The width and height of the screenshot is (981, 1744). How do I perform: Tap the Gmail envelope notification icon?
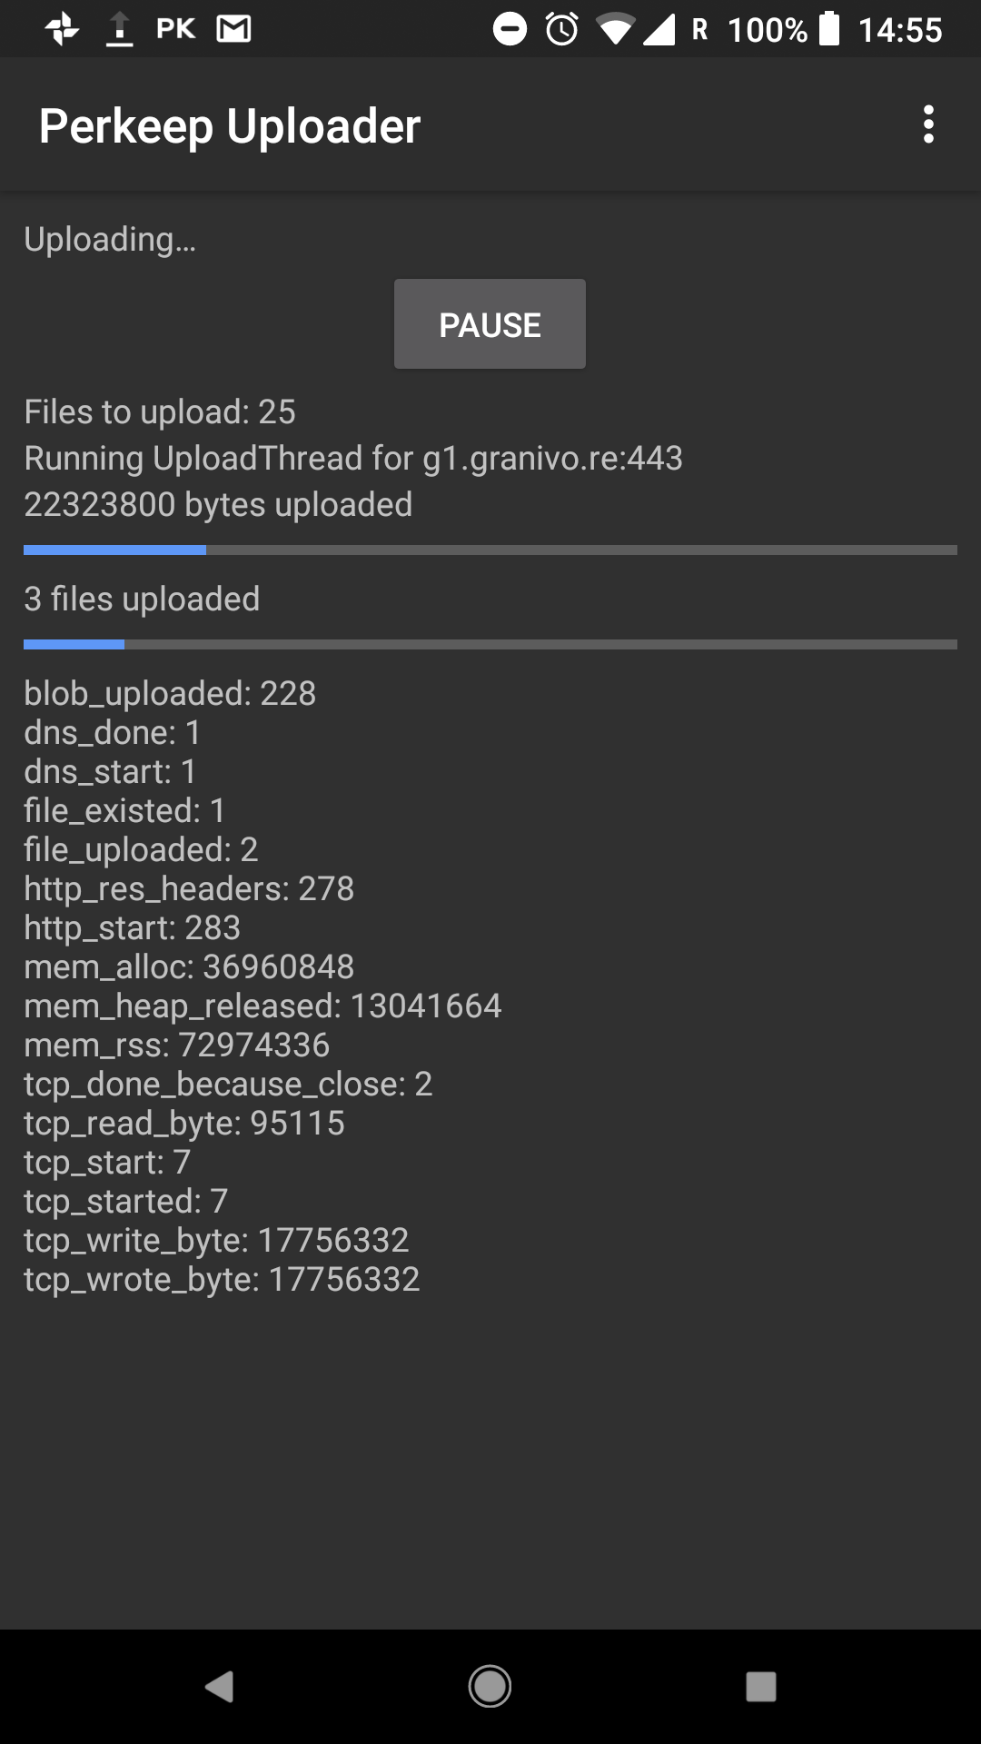coord(233,29)
